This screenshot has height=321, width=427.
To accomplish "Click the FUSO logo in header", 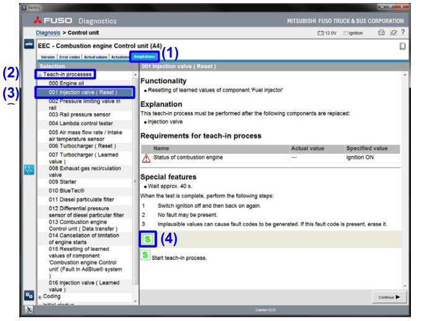I will [x=53, y=20].
